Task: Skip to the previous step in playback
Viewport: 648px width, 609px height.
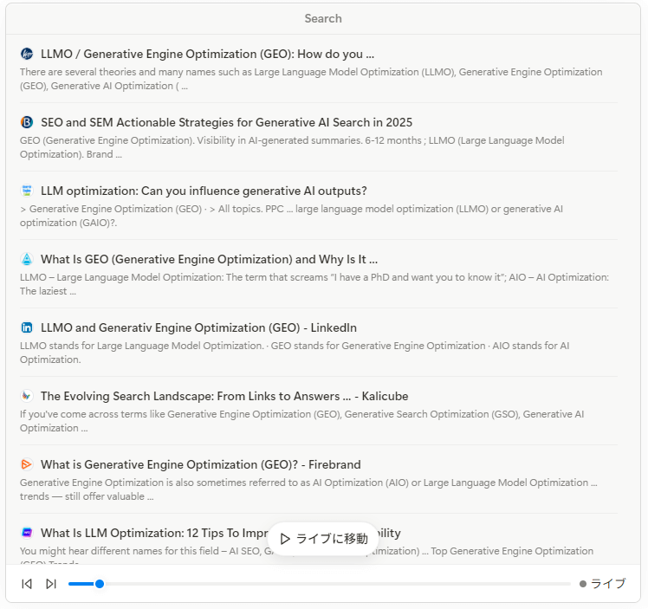Action: (27, 584)
